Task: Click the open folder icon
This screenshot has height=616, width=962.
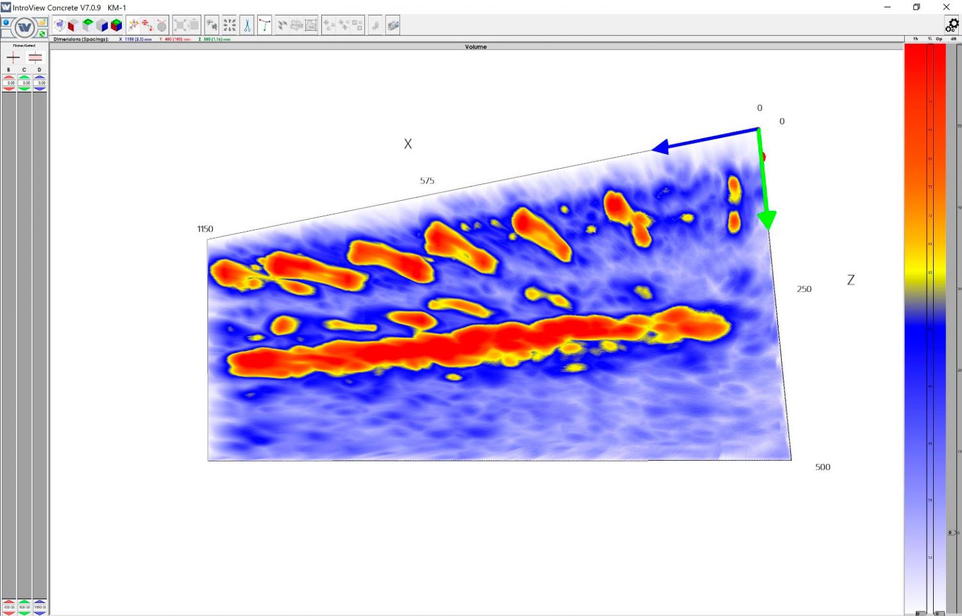Action: (42, 22)
